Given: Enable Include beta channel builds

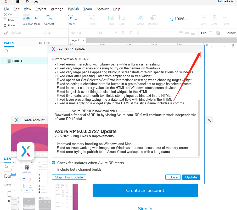Looking at the screenshot, I should [x=53, y=169].
